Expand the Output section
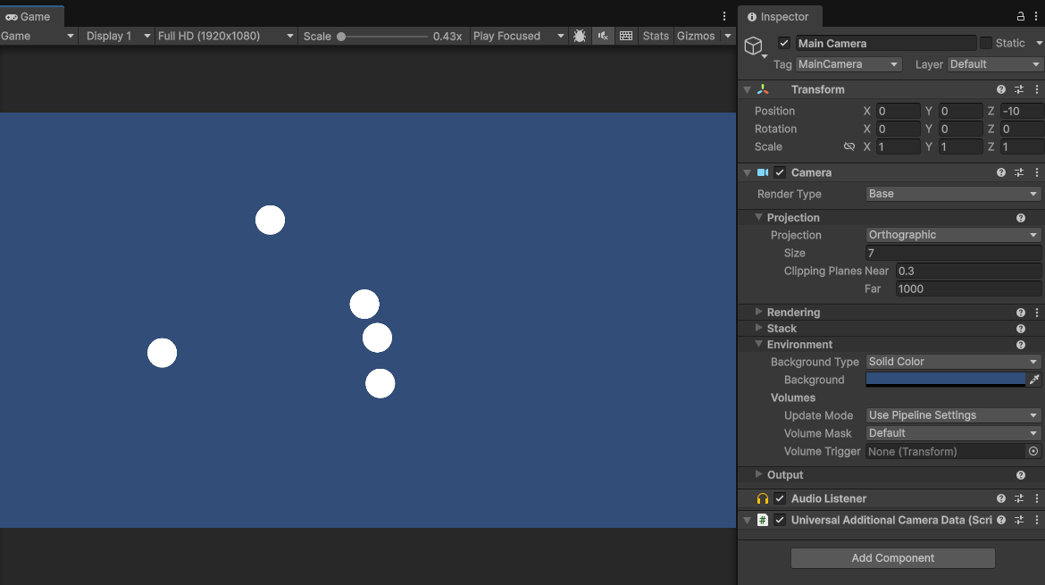This screenshot has width=1045, height=585. coord(758,474)
